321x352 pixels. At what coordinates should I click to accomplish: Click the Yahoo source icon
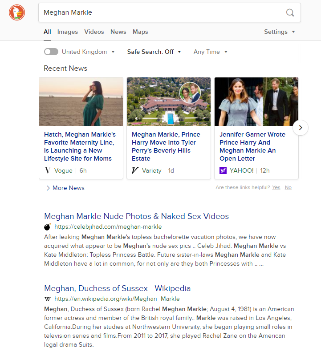(x=223, y=170)
